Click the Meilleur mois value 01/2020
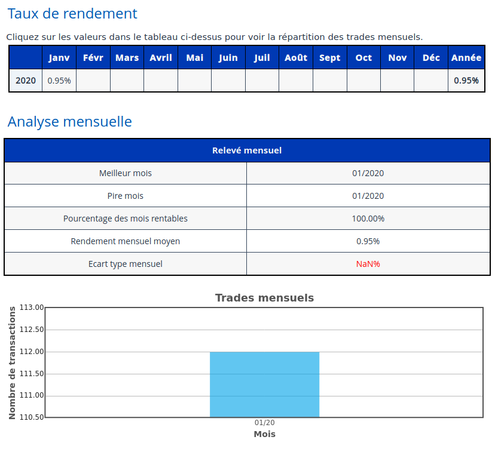 coord(368,173)
